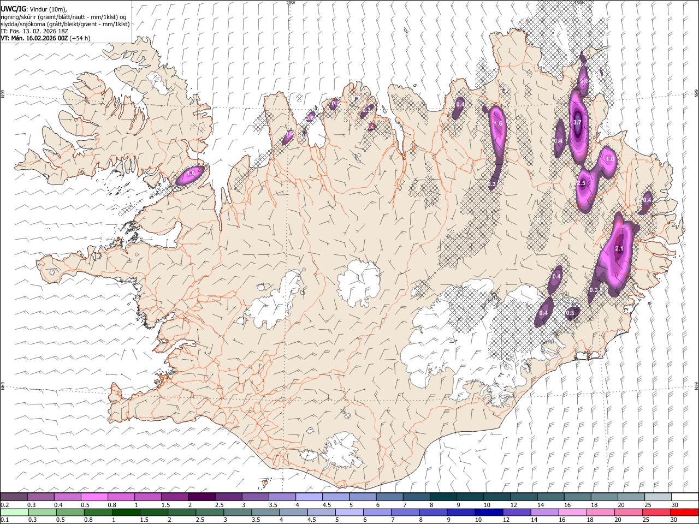Click the '(+54 h)' forecast offset
Viewport: 699px width, 524px height.
(x=80, y=38)
